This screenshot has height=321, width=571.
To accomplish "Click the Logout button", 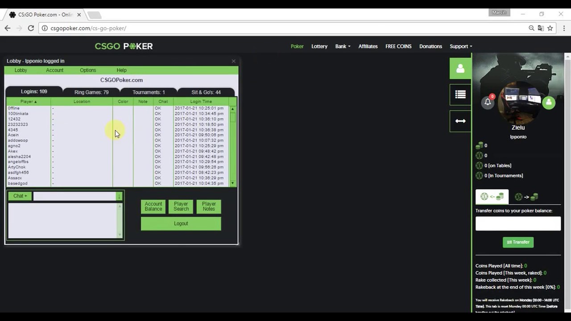I will pos(181,224).
